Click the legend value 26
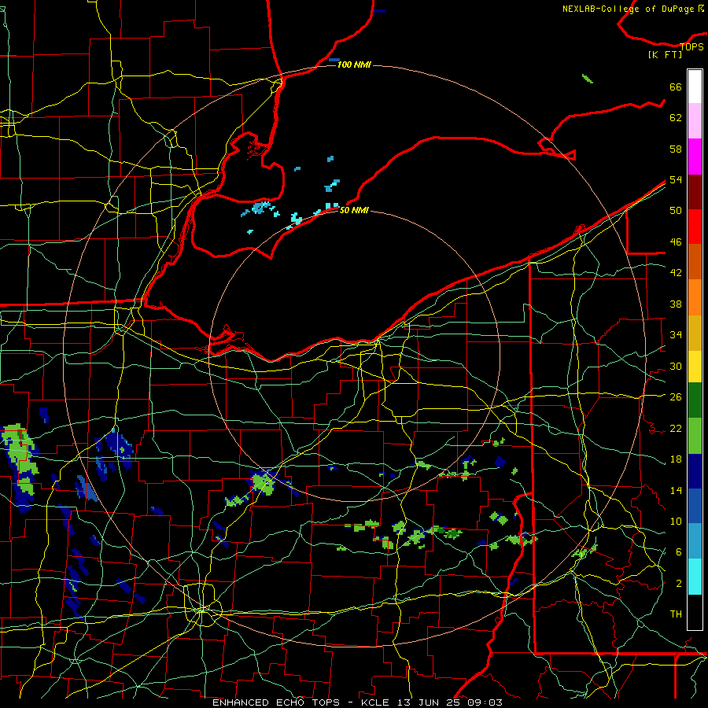Viewport: 708px width, 708px height. [676, 397]
